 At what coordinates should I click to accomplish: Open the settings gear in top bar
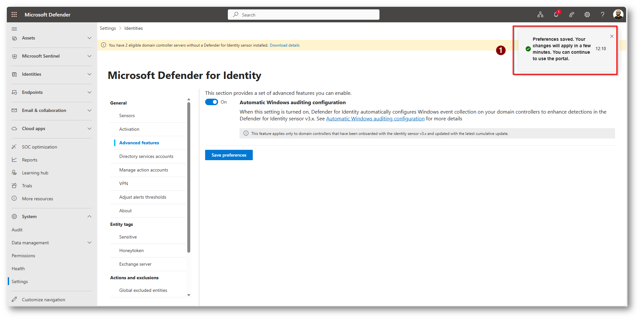(587, 15)
